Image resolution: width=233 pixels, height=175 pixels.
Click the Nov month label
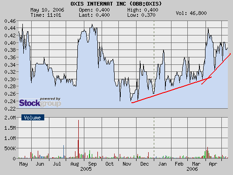[x=127, y=164]
